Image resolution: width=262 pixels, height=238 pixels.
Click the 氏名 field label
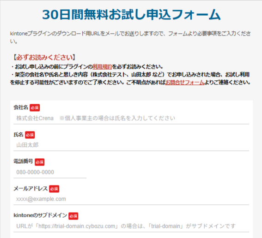18,134
